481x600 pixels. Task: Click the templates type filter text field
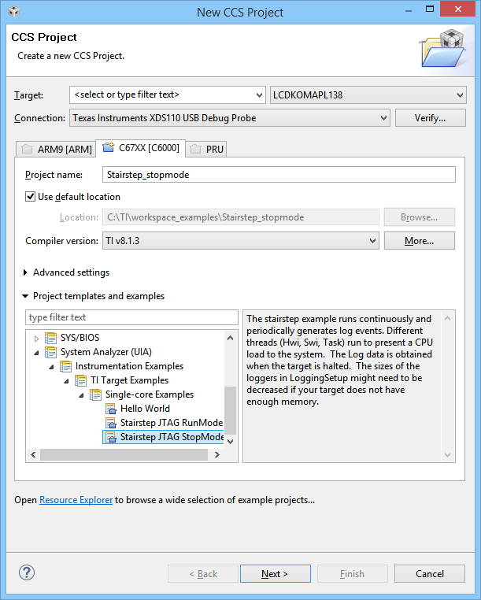(x=131, y=317)
